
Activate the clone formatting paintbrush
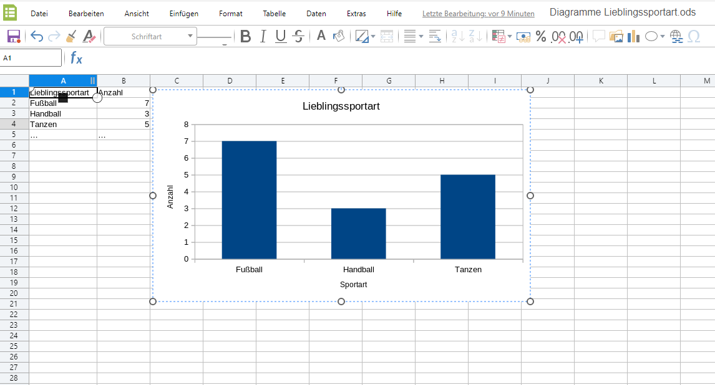point(71,36)
